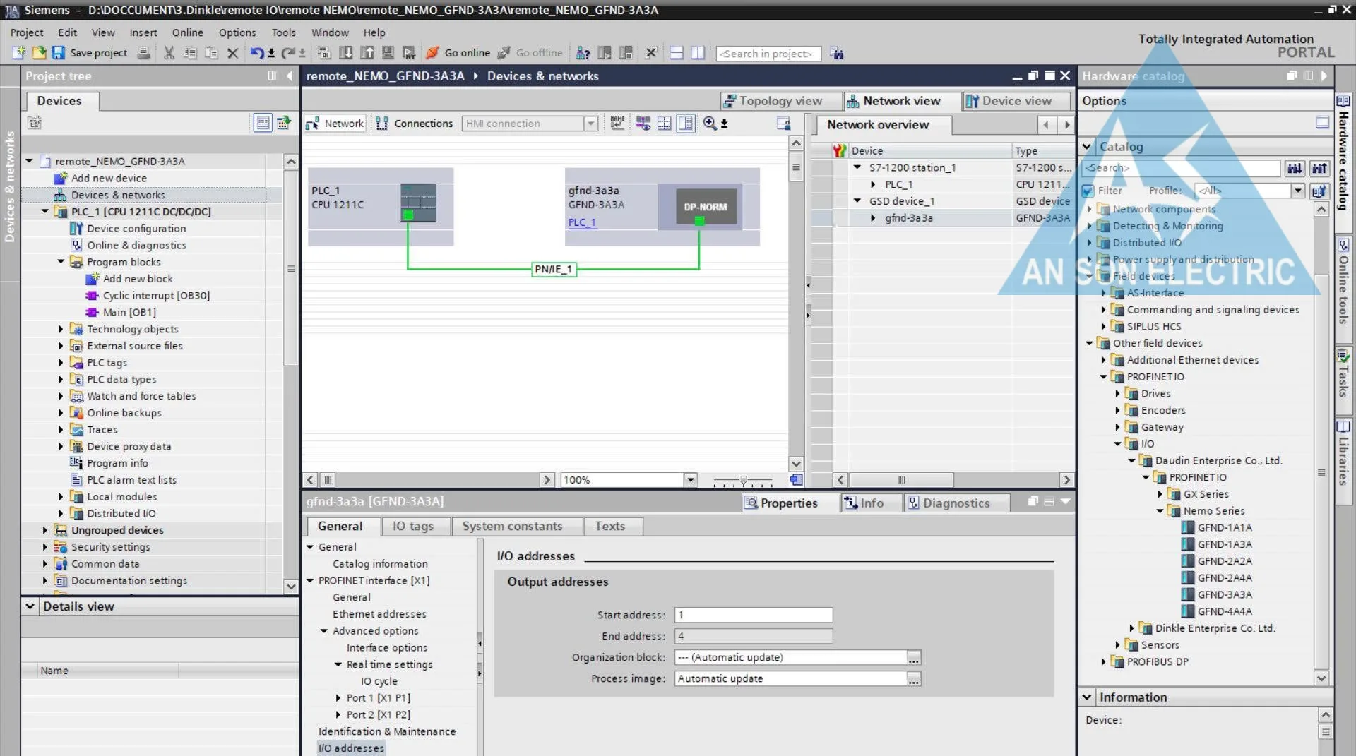Click the Delete X toolbar icon
Viewport: 1356px width, 756px height.
coord(232,53)
